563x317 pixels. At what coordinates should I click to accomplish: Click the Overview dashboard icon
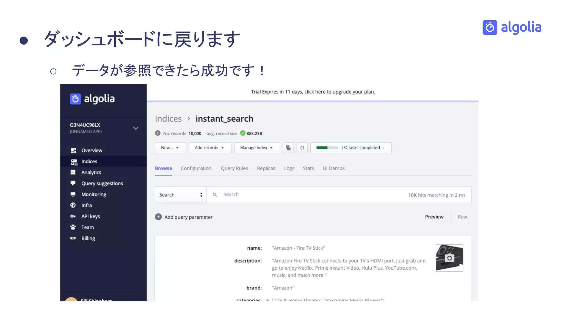pyautogui.click(x=73, y=151)
